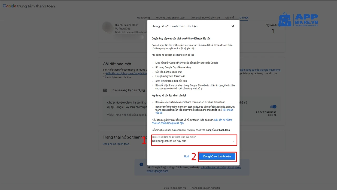Viewport: 337px width, 190px height.
Task: Click the dropdown arrow in the reason selector
Action: [x=233, y=141]
